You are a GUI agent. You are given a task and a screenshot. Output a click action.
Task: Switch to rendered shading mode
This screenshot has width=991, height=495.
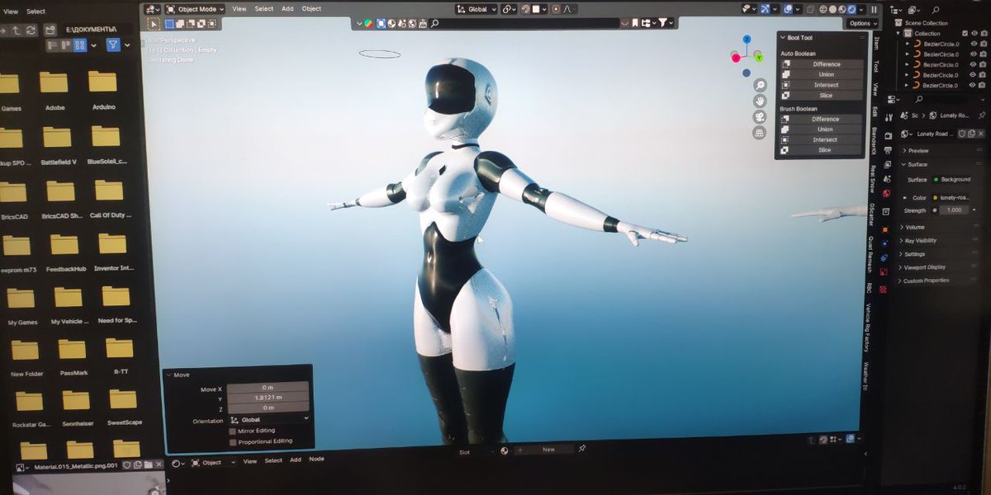click(851, 9)
